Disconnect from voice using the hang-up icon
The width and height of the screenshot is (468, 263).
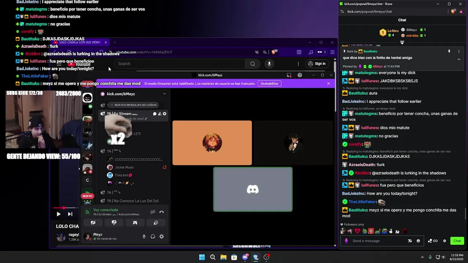(x=162, y=212)
